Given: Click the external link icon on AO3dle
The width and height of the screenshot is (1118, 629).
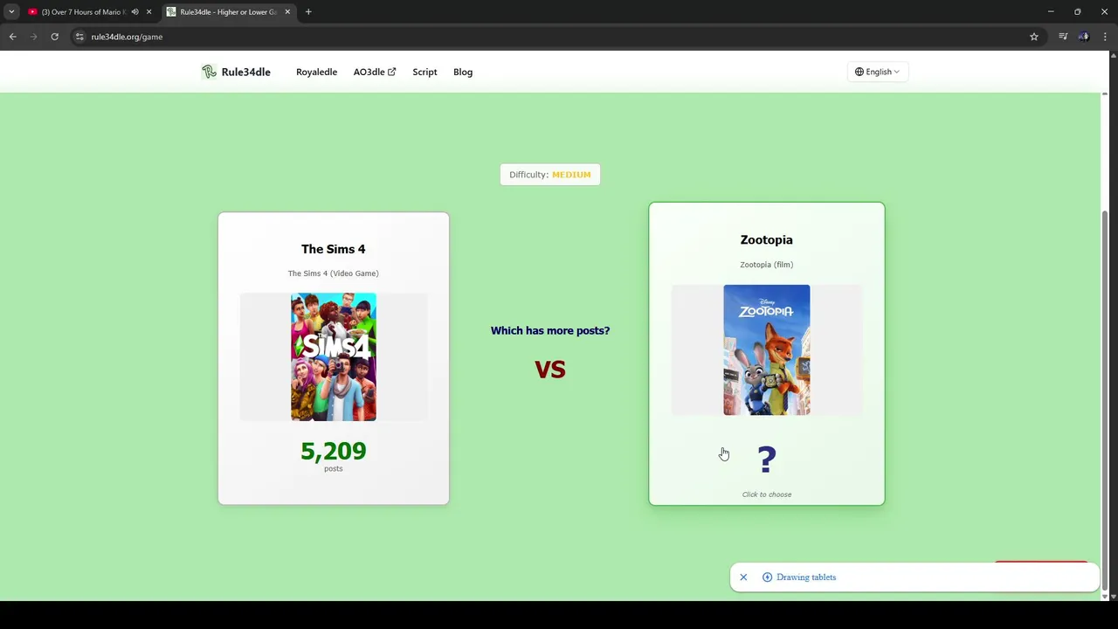Looking at the screenshot, I should (x=391, y=72).
